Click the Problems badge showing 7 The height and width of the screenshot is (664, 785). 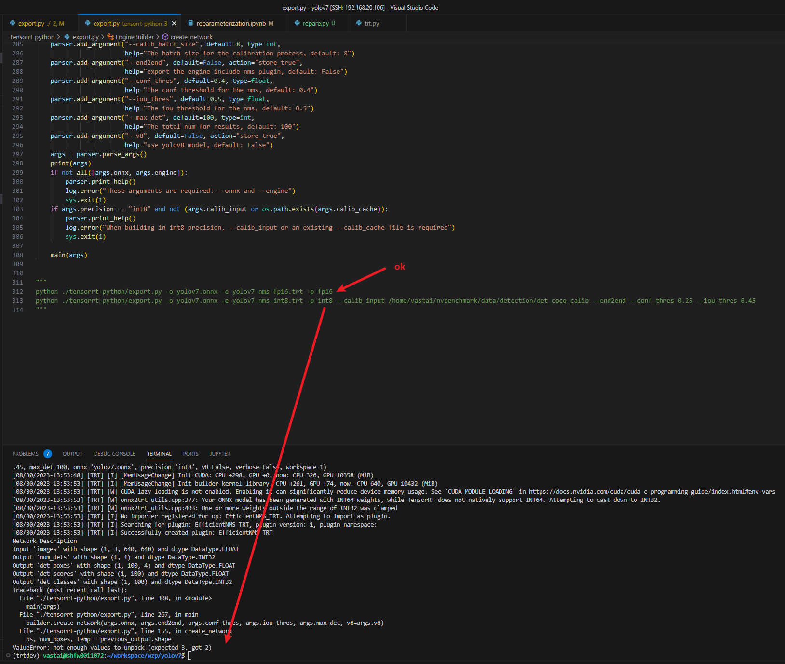pyautogui.click(x=48, y=453)
